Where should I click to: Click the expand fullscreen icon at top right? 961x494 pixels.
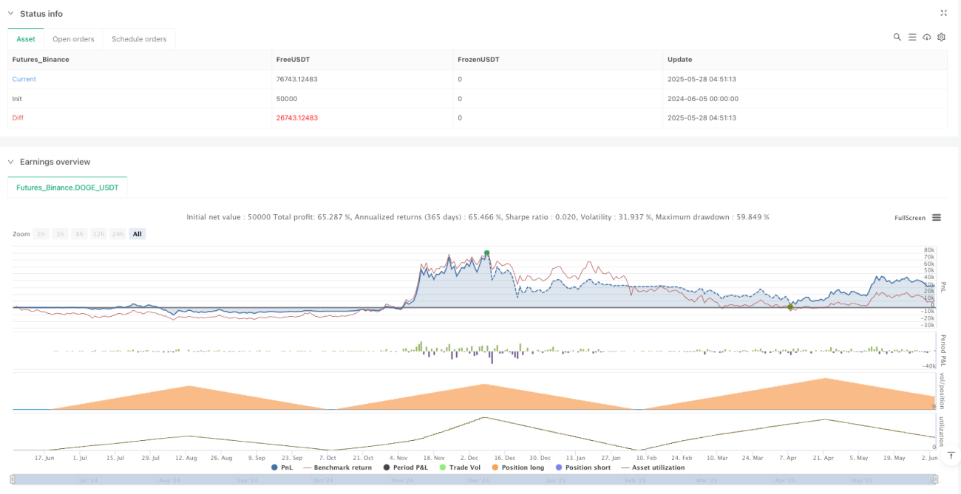[943, 13]
